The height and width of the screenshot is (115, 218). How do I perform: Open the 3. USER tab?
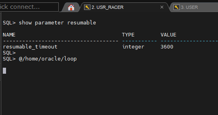[x=189, y=7]
